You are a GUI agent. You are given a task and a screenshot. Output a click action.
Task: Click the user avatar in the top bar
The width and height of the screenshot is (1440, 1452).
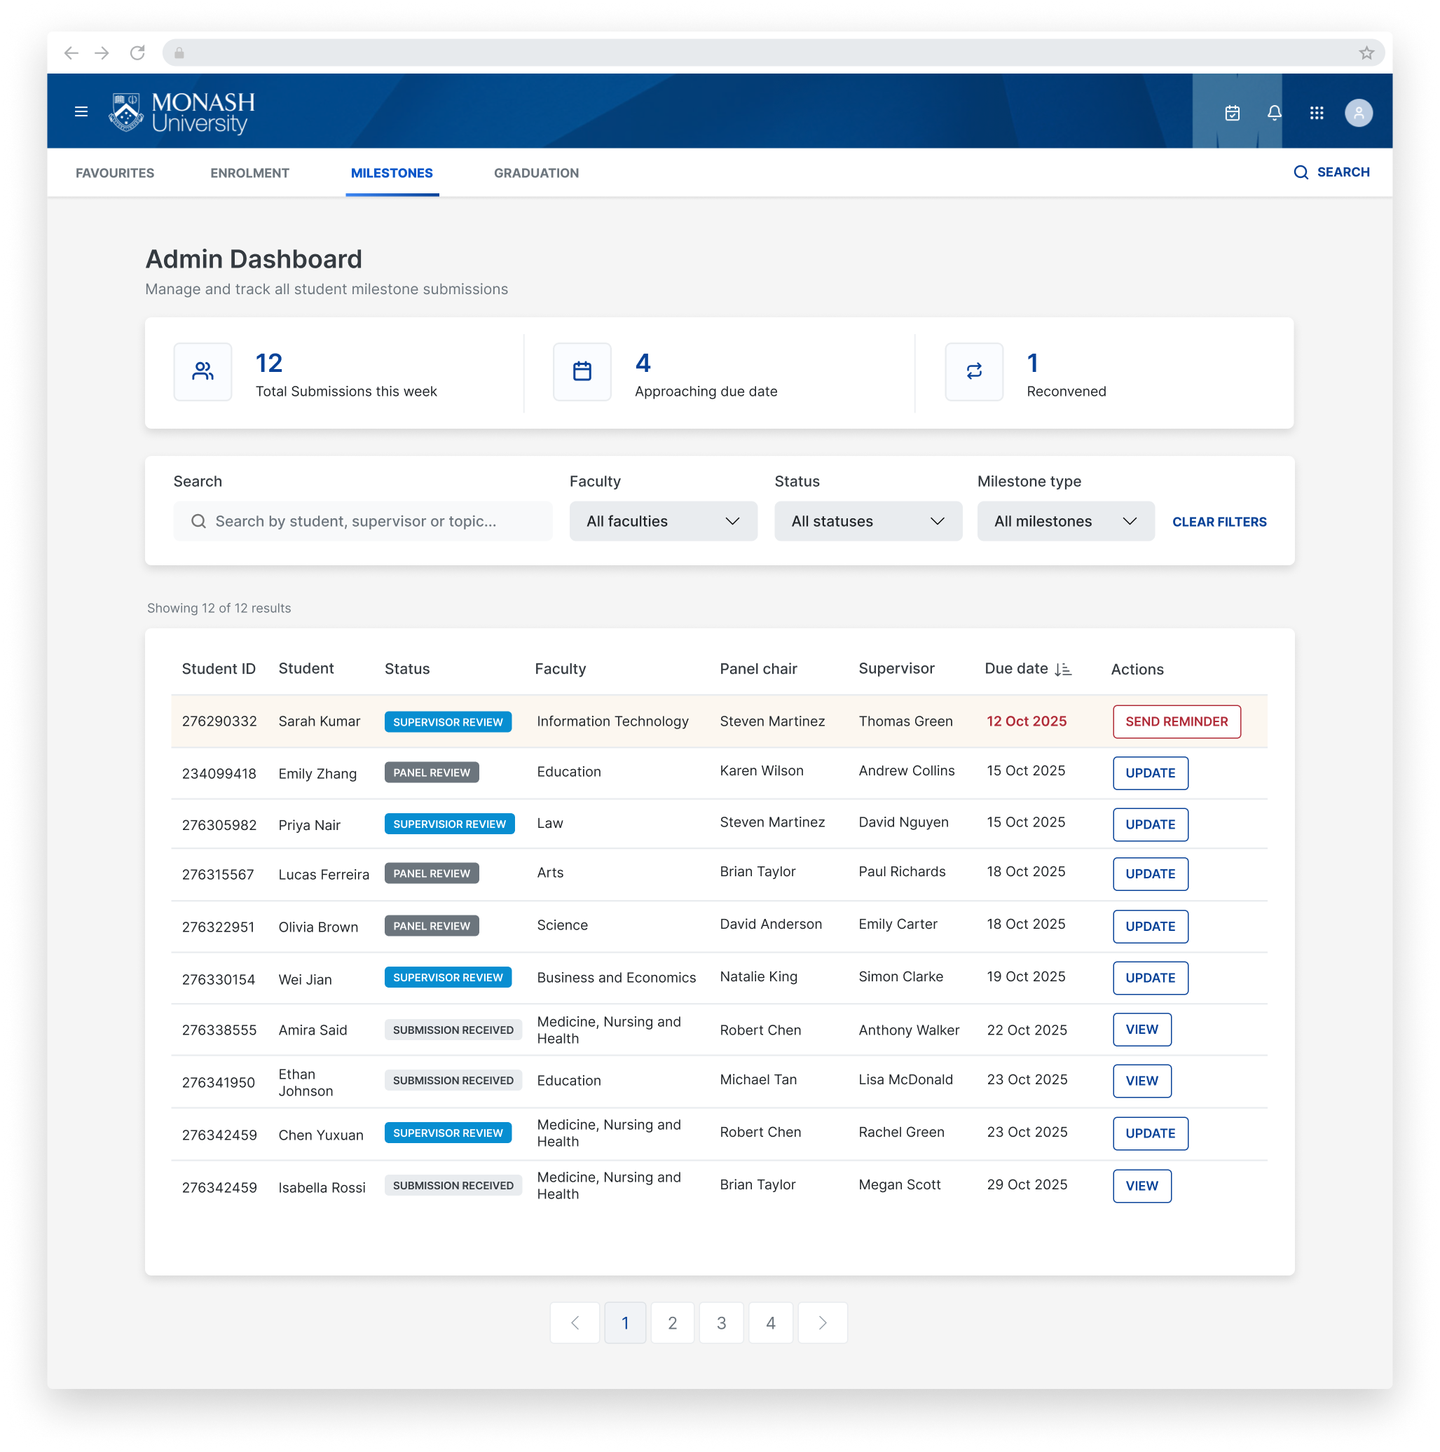click(x=1358, y=113)
